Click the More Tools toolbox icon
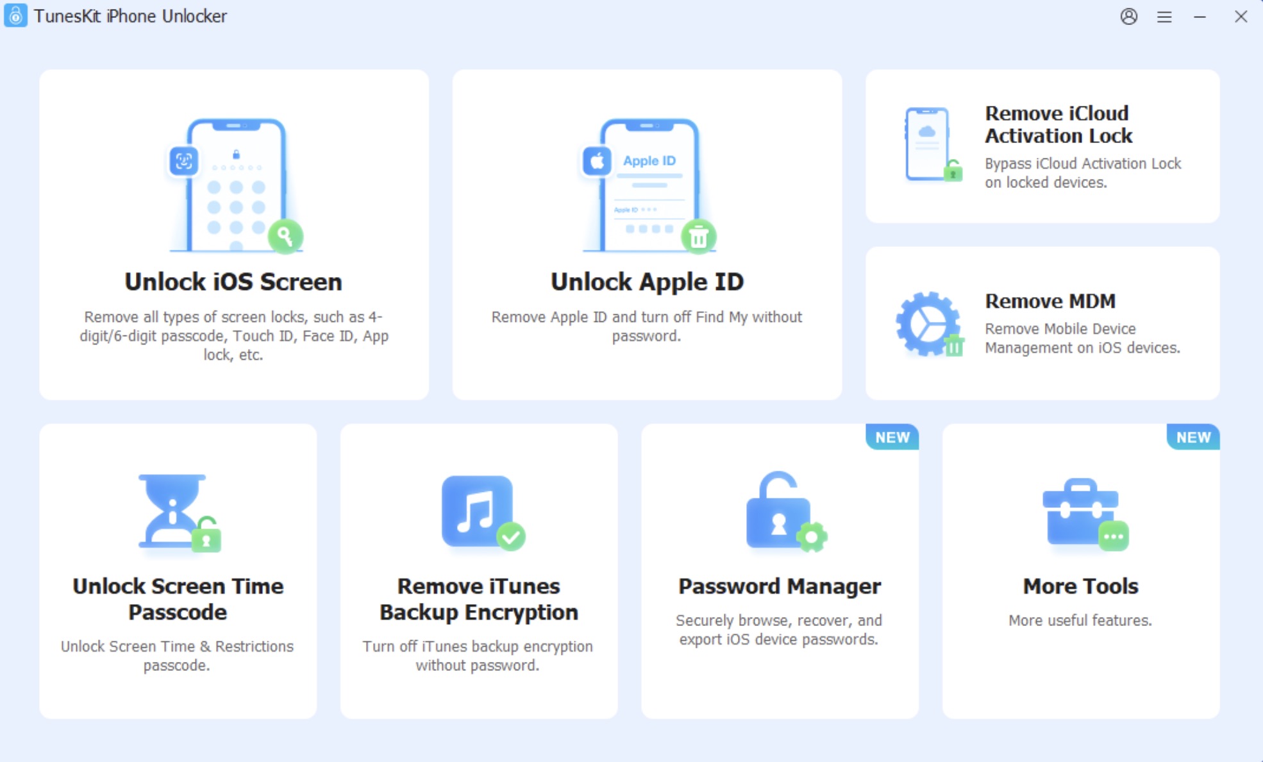Viewport: 1263px width, 762px height. coord(1085,514)
